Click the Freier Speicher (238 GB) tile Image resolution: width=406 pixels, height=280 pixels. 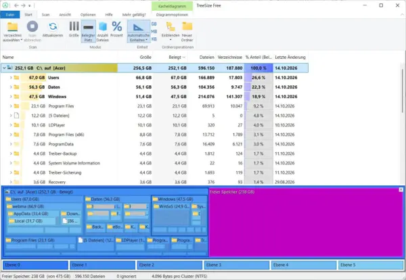click(307, 223)
